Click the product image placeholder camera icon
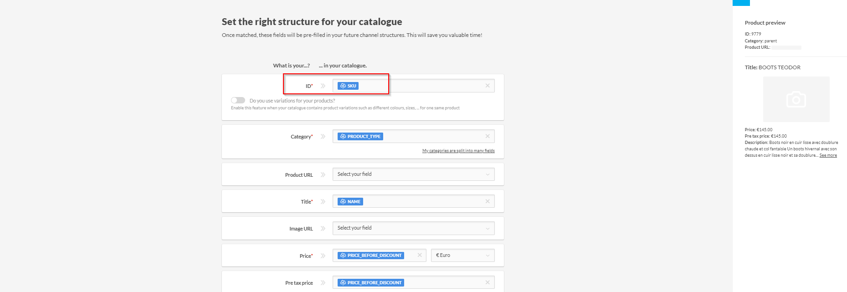Screen dimensions: 847x292 click(x=796, y=99)
